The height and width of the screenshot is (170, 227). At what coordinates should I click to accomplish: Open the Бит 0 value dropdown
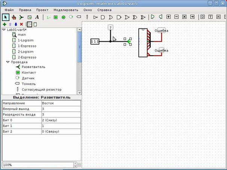[x=61, y=120]
